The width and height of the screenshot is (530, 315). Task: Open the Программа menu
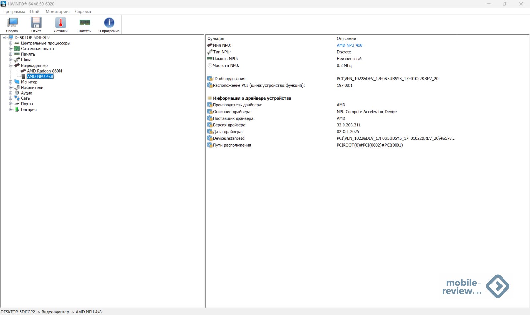(x=14, y=11)
